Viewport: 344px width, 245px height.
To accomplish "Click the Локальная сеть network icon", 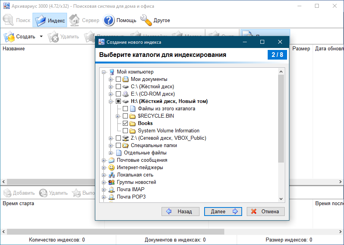I will pyautogui.click(x=112, y=175).
